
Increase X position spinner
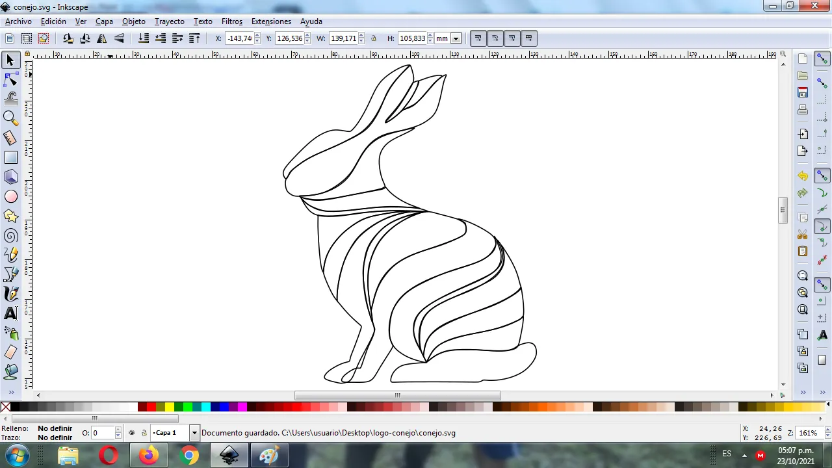click(x=257, y=36)
